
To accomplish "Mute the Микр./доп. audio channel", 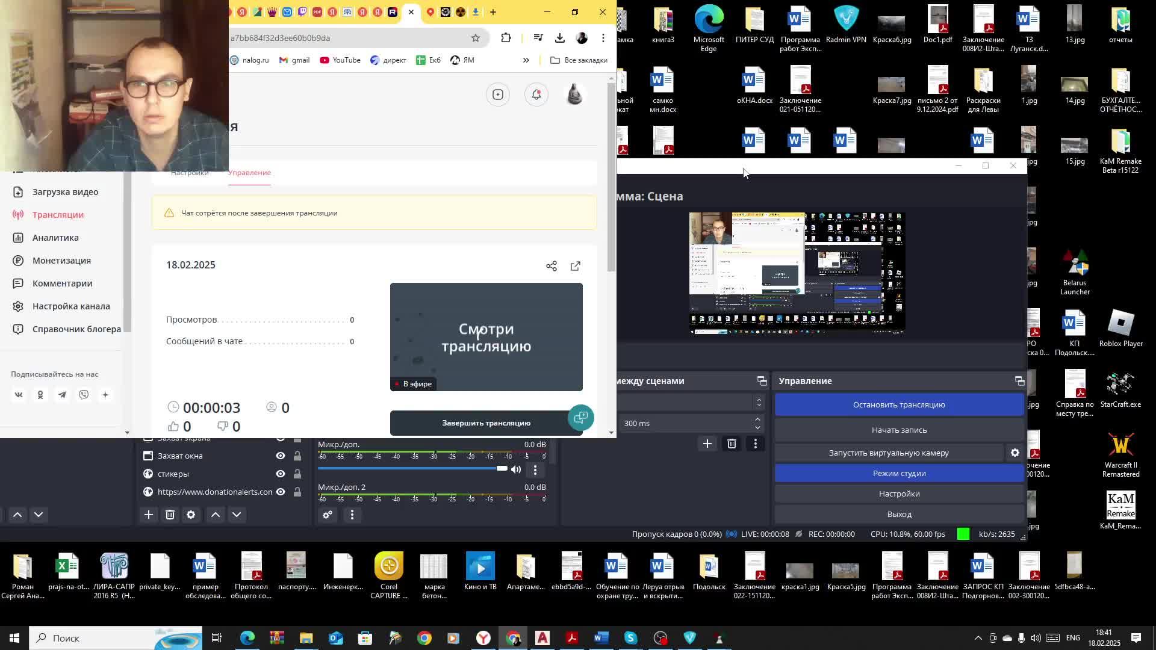I will [516, 469].
